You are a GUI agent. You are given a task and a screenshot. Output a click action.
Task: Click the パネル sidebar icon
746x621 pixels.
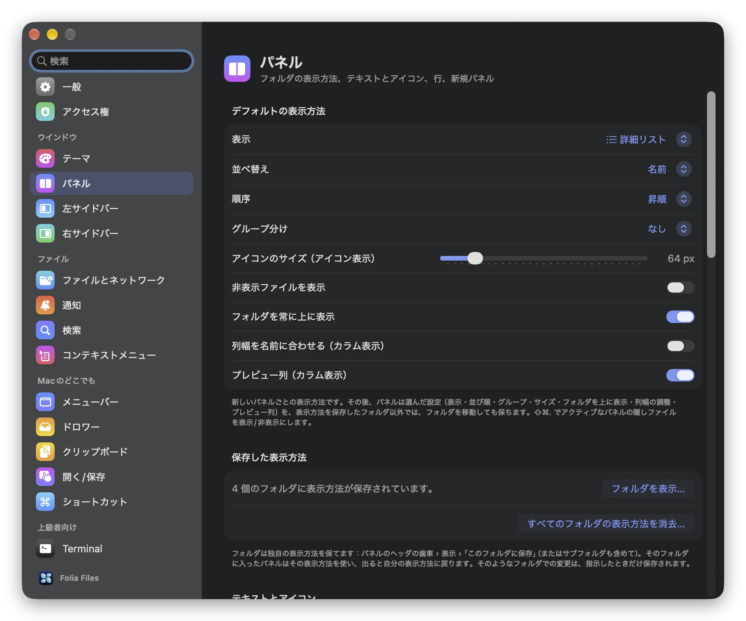tap(45, 183)
